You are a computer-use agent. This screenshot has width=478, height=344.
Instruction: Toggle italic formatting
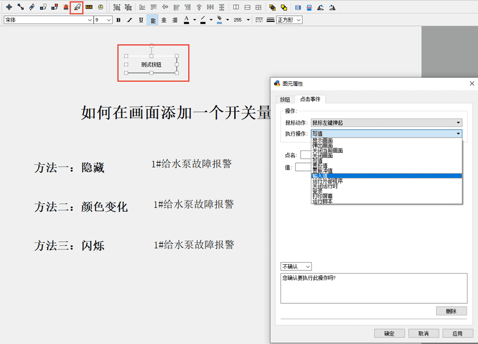[130, 20]
